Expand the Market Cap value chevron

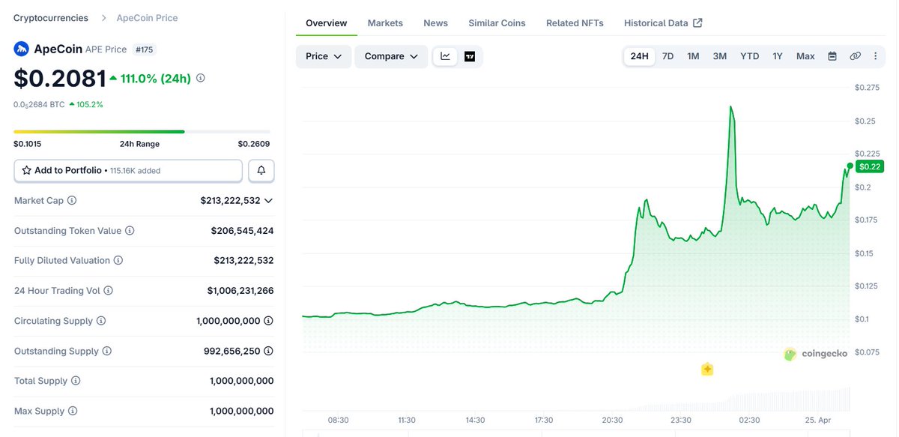coord(268,201)
